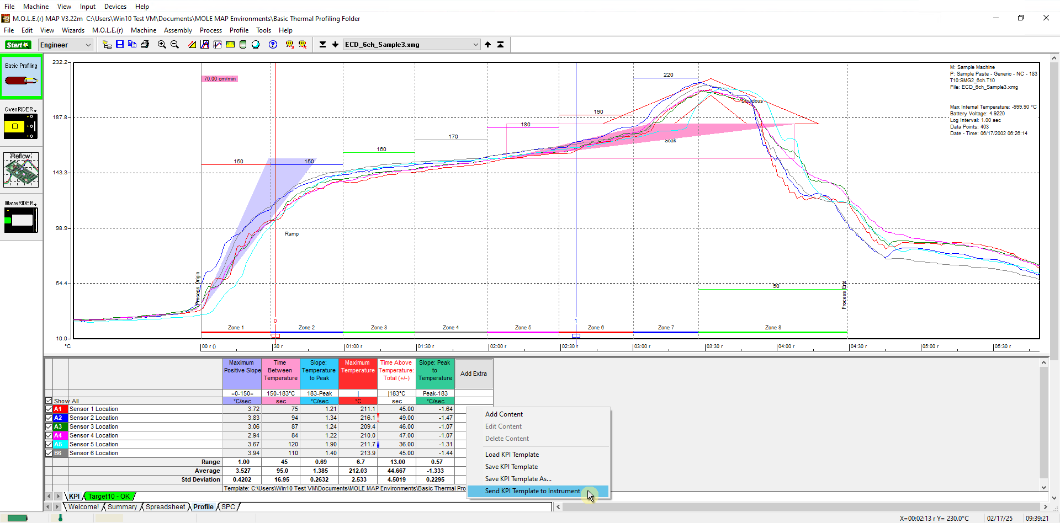Click the green Start wizard button

(x=18, y=45)
